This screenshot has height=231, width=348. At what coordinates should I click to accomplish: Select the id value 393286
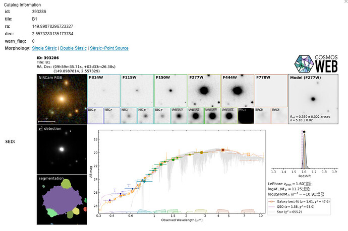39,12
